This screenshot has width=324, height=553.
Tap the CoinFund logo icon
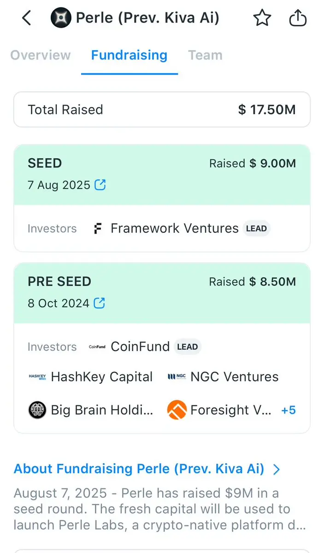pyautogui.click(x=97, y=347)
